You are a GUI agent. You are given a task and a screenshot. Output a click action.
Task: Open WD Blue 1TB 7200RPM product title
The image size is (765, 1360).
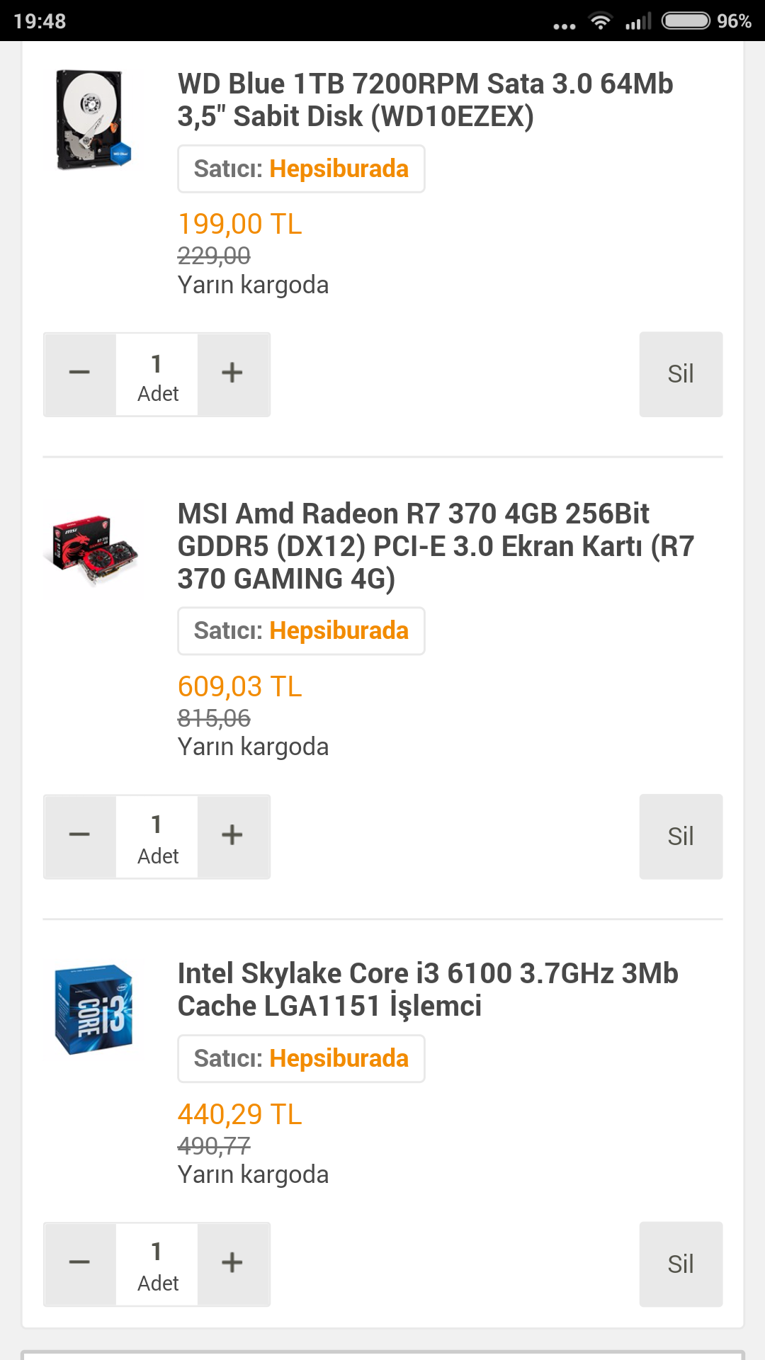click(425, 100)
